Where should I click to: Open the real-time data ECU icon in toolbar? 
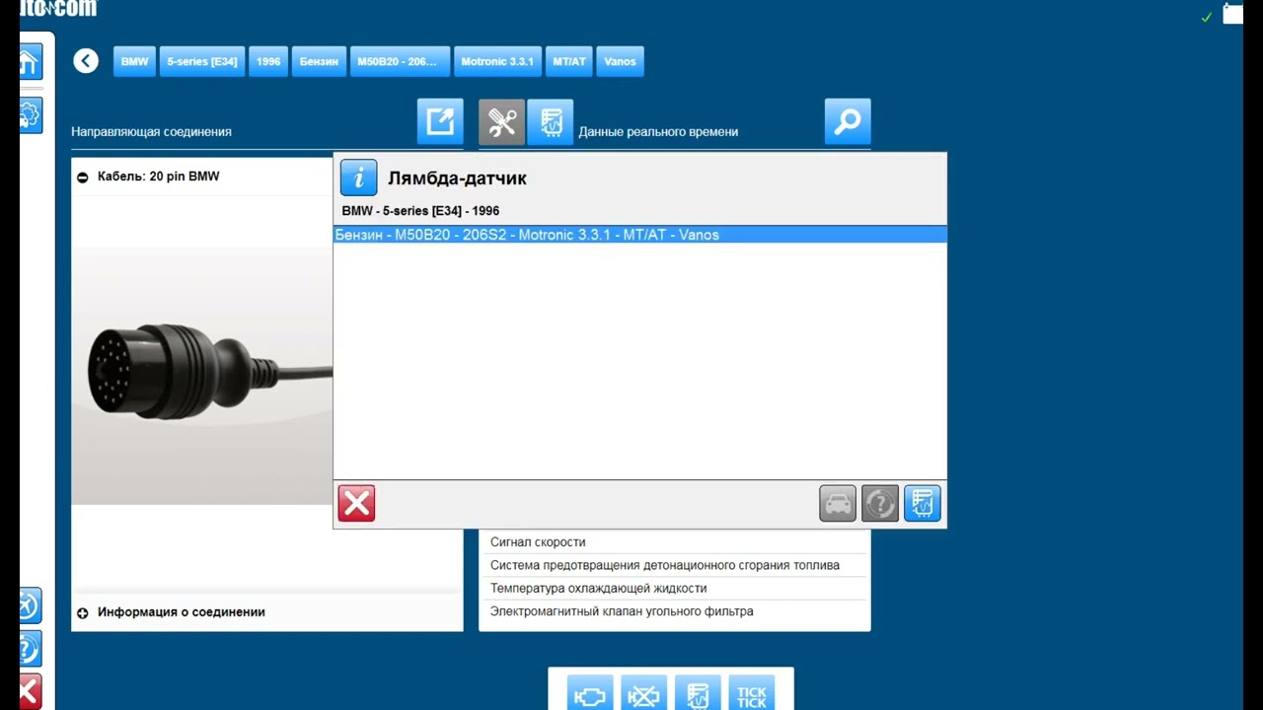click(x=551, y=122)
